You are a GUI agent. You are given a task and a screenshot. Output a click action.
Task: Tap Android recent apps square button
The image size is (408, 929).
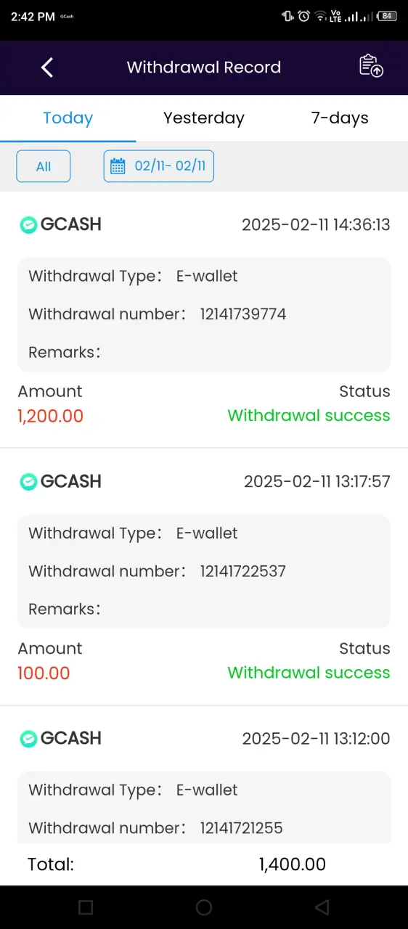[86, 907]
